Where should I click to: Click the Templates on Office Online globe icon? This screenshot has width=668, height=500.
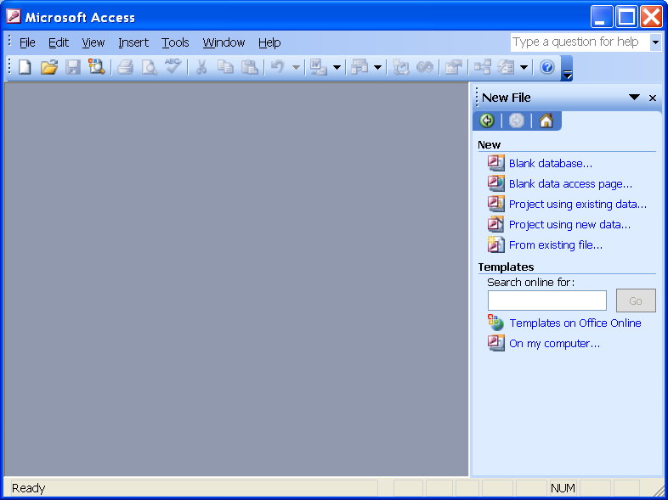(x=495, y=323)
